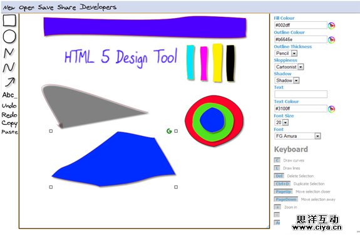Select the magenta vertical bar

pyautogui.click(x=204, y=64)
